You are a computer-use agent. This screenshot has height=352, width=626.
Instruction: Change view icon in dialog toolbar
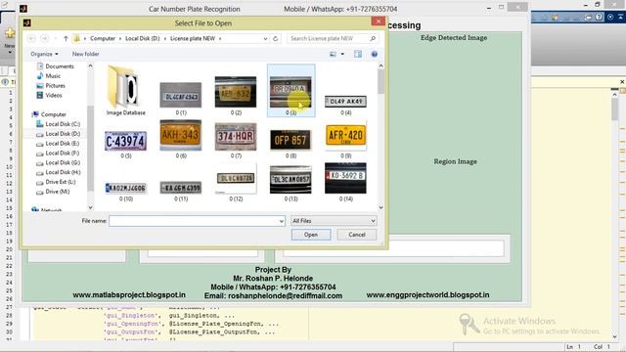click(333, 54)
